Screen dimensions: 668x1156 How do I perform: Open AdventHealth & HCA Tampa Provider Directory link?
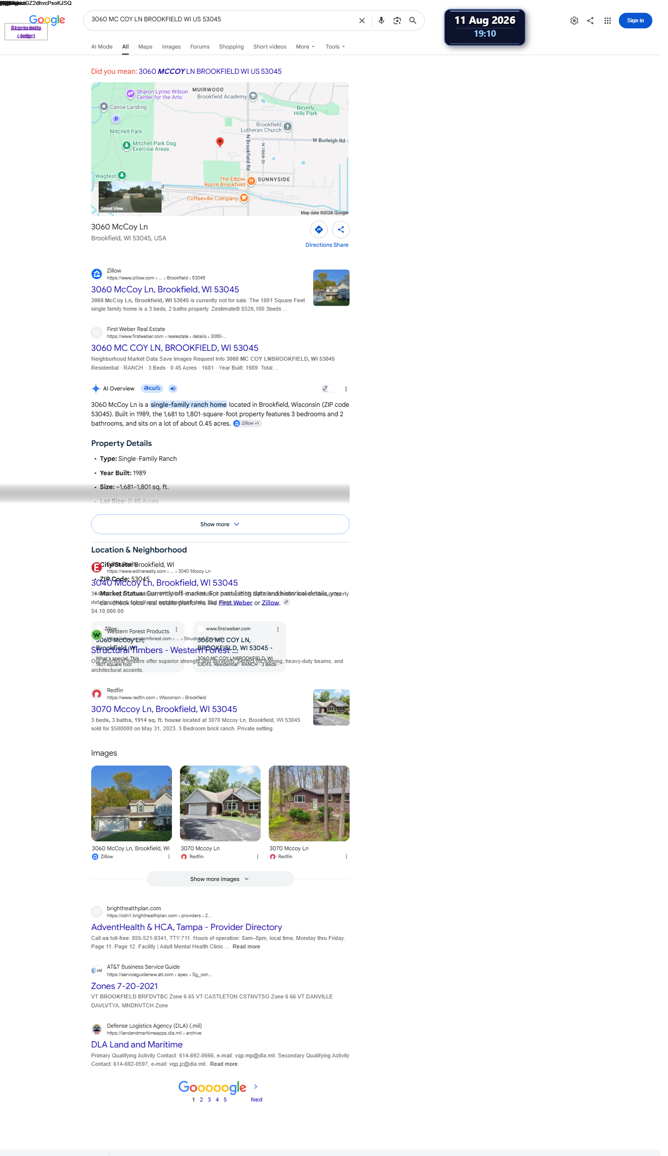click(186, 927)
